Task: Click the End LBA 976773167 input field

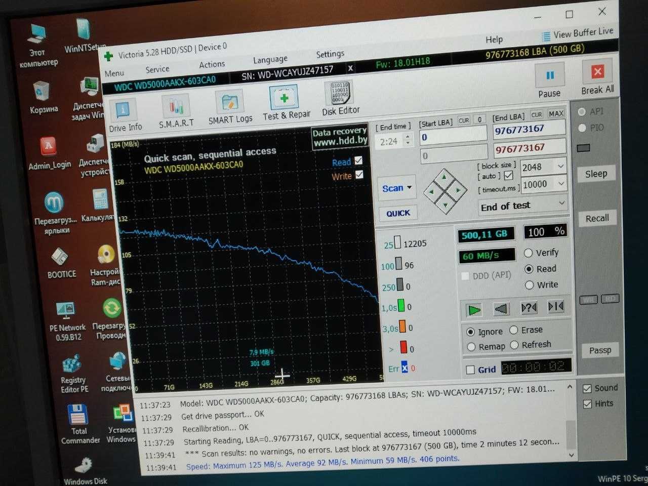Action: pyautogui.click(x=529, y=130)
